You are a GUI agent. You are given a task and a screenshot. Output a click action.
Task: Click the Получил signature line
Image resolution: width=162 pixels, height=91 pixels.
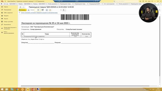73,43
